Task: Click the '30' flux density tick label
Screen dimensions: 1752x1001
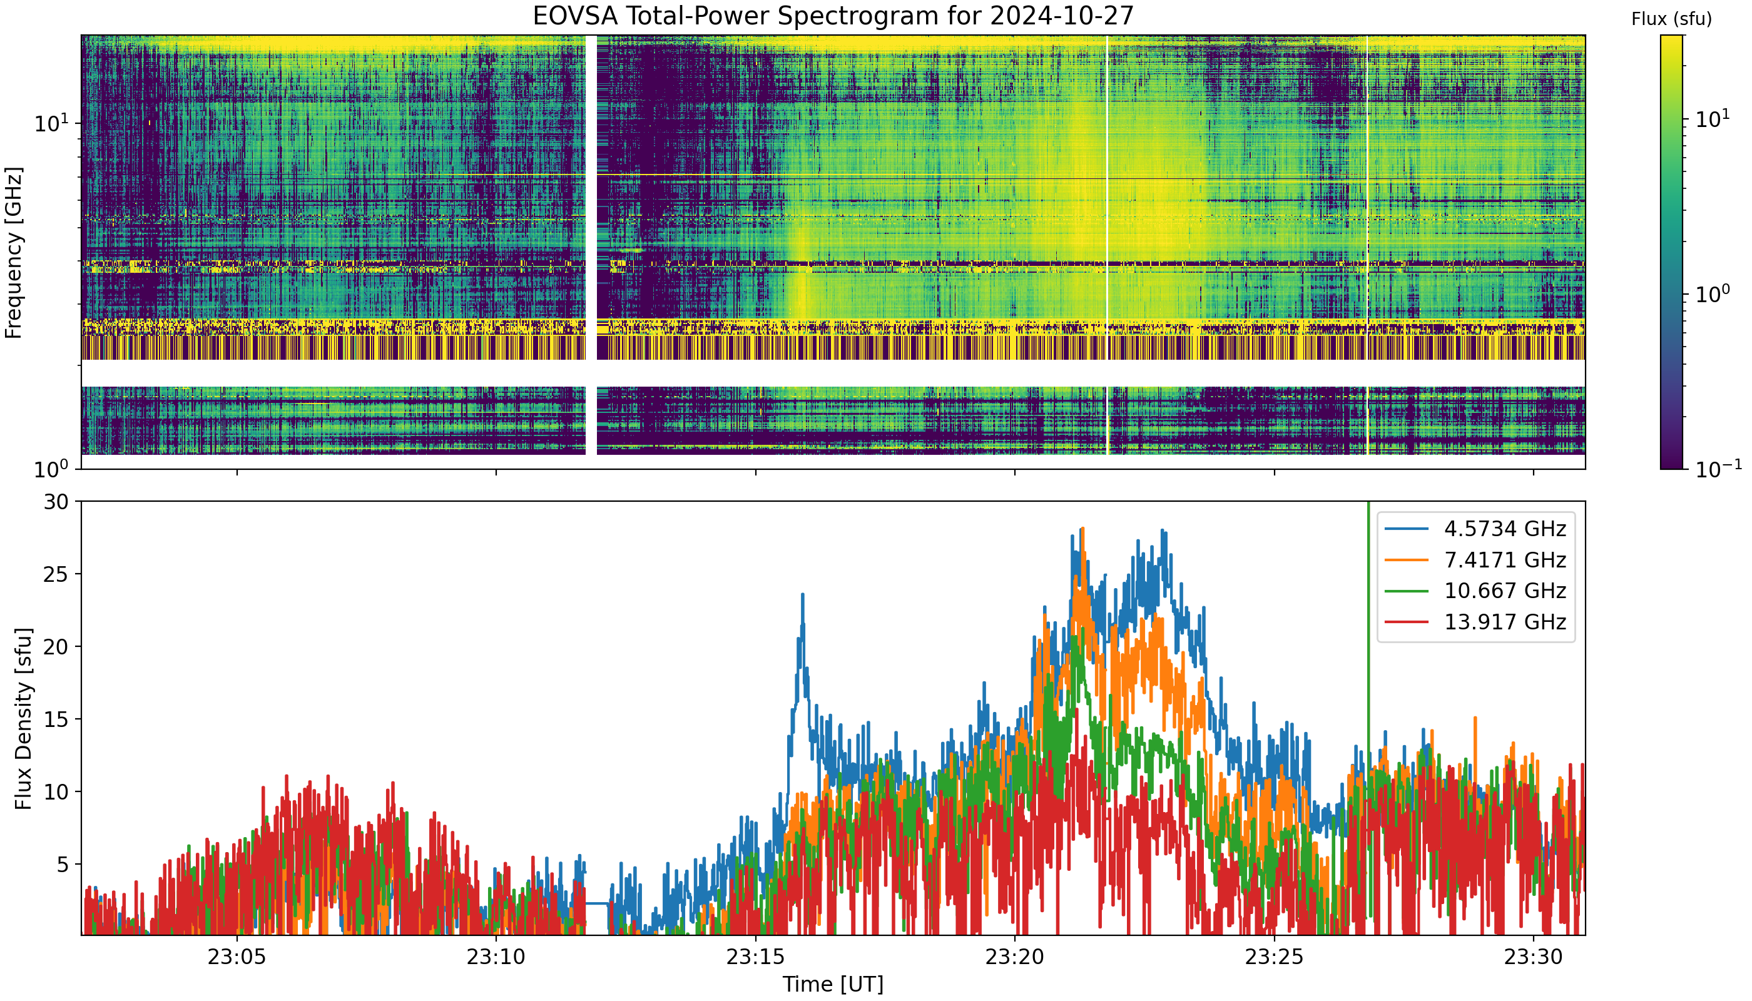Action: pyautogui.click(x=56, y=502)
